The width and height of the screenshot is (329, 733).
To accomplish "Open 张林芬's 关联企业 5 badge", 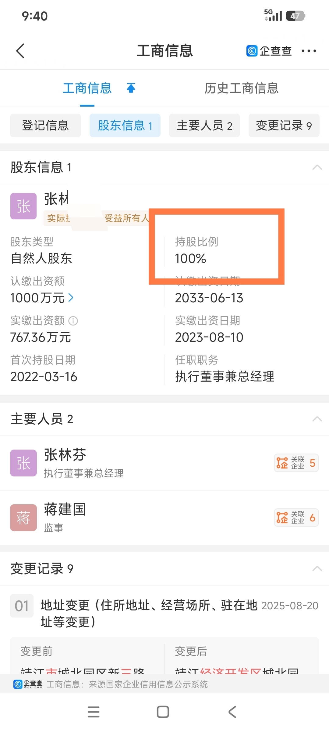I will 296,463.
